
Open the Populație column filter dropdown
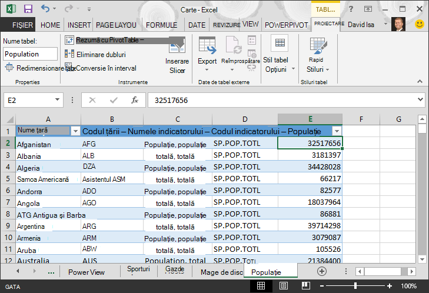coord(337,131)
